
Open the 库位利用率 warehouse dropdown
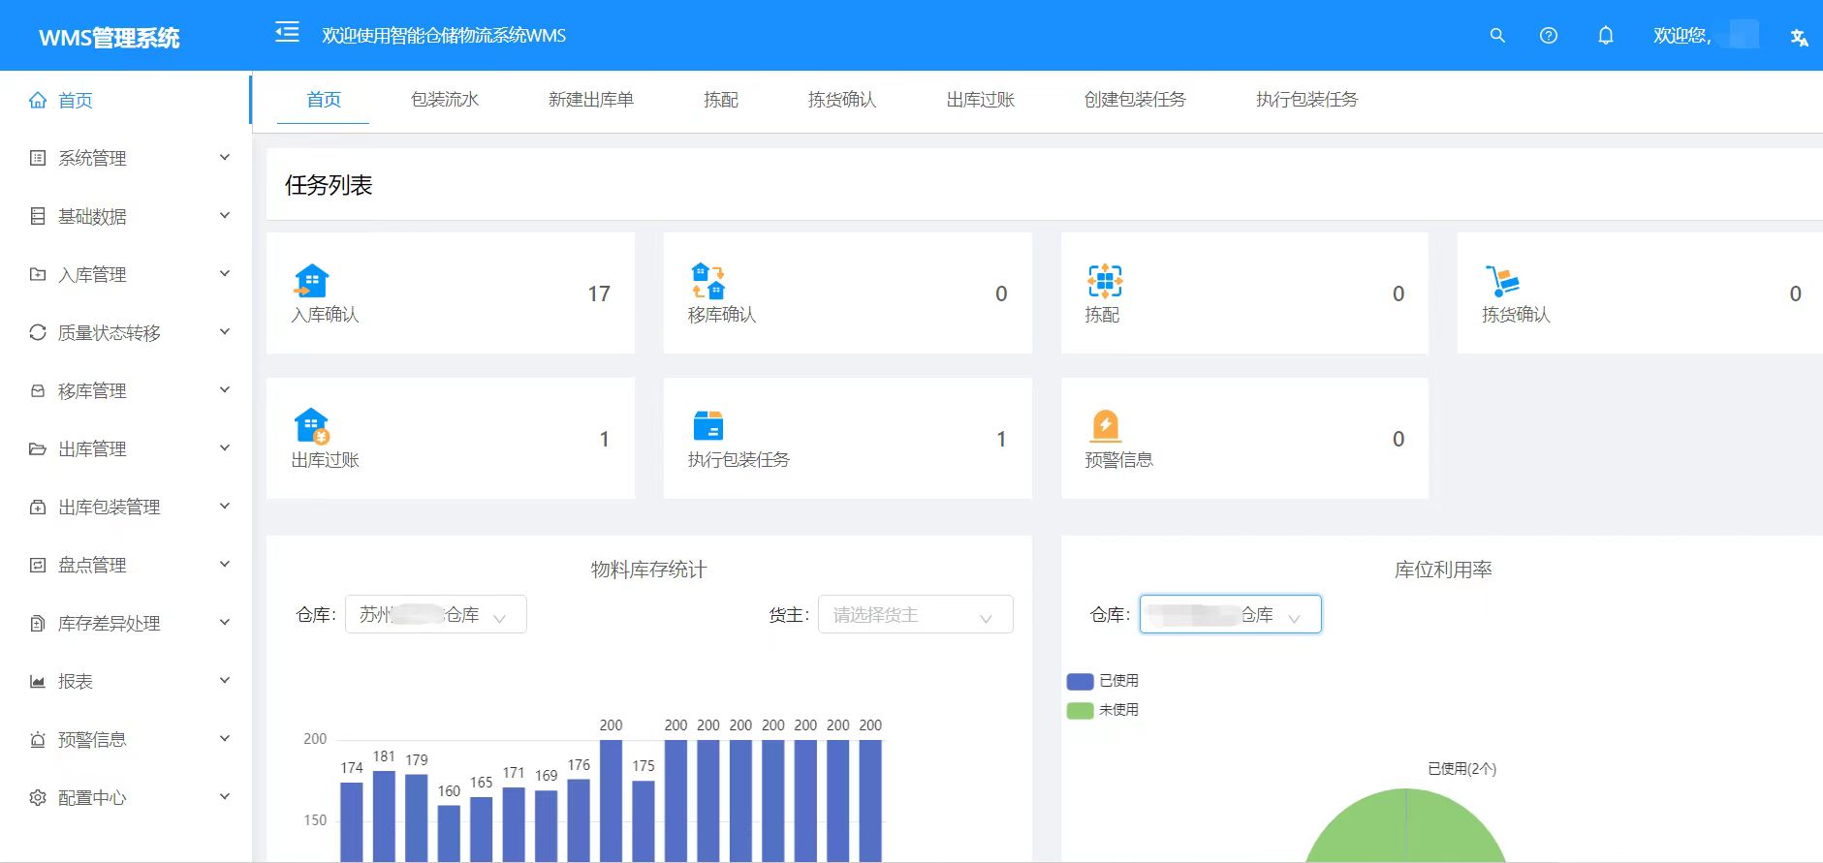[1230, 615]
